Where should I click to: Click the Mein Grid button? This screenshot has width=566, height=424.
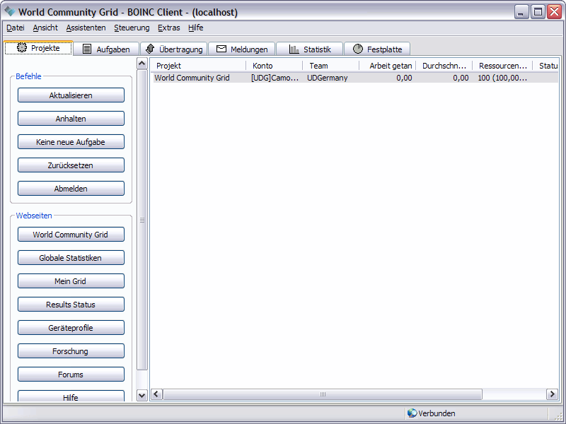(x=71, y=281)
